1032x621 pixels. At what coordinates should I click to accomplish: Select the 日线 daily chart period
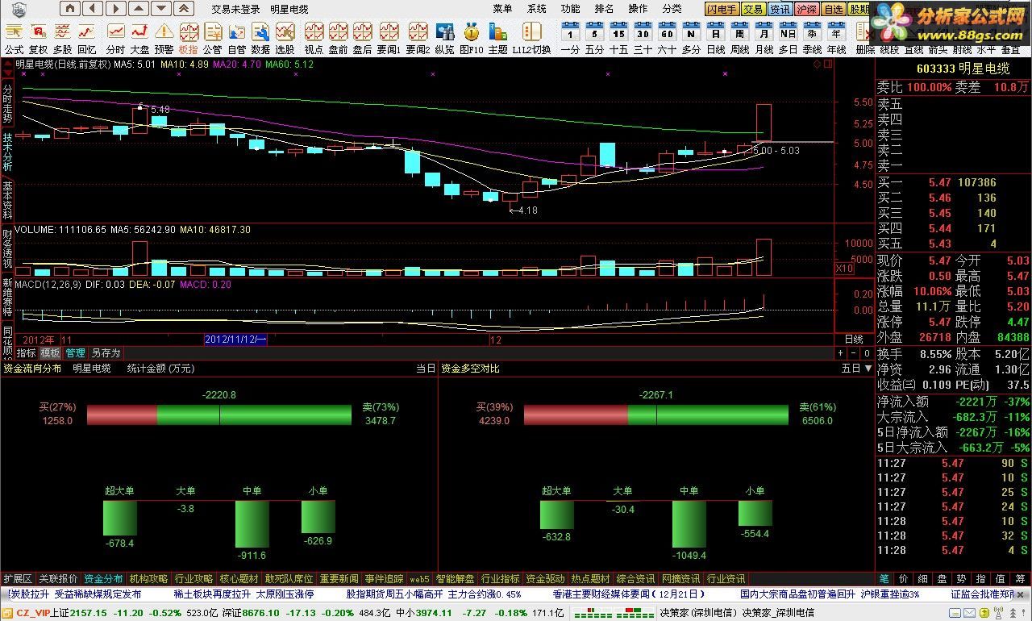click(715, 38)
